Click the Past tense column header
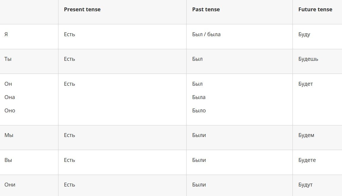This screenshot has height=196, width=342. tap(206, 9)
